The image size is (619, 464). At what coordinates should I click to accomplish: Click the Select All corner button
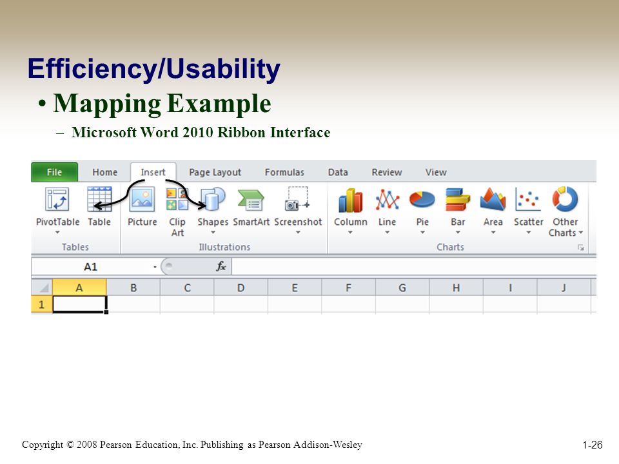(x=42, y=287)
